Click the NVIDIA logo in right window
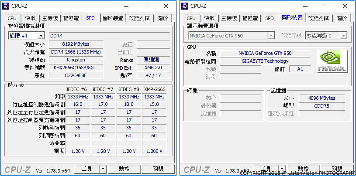This screenshot has width=356, height=176. pos(332,61)
